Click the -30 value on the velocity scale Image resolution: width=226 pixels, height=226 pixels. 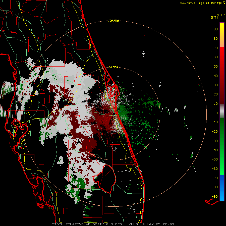click(x=215, y=141)
